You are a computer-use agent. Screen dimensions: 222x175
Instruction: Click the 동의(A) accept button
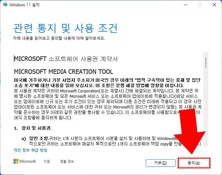[194, 163]
